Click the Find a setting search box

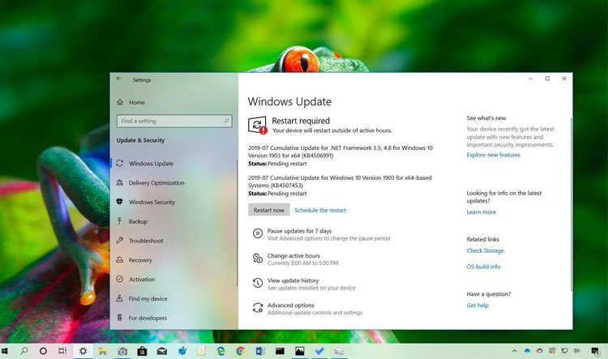click(x=173, y=121)
